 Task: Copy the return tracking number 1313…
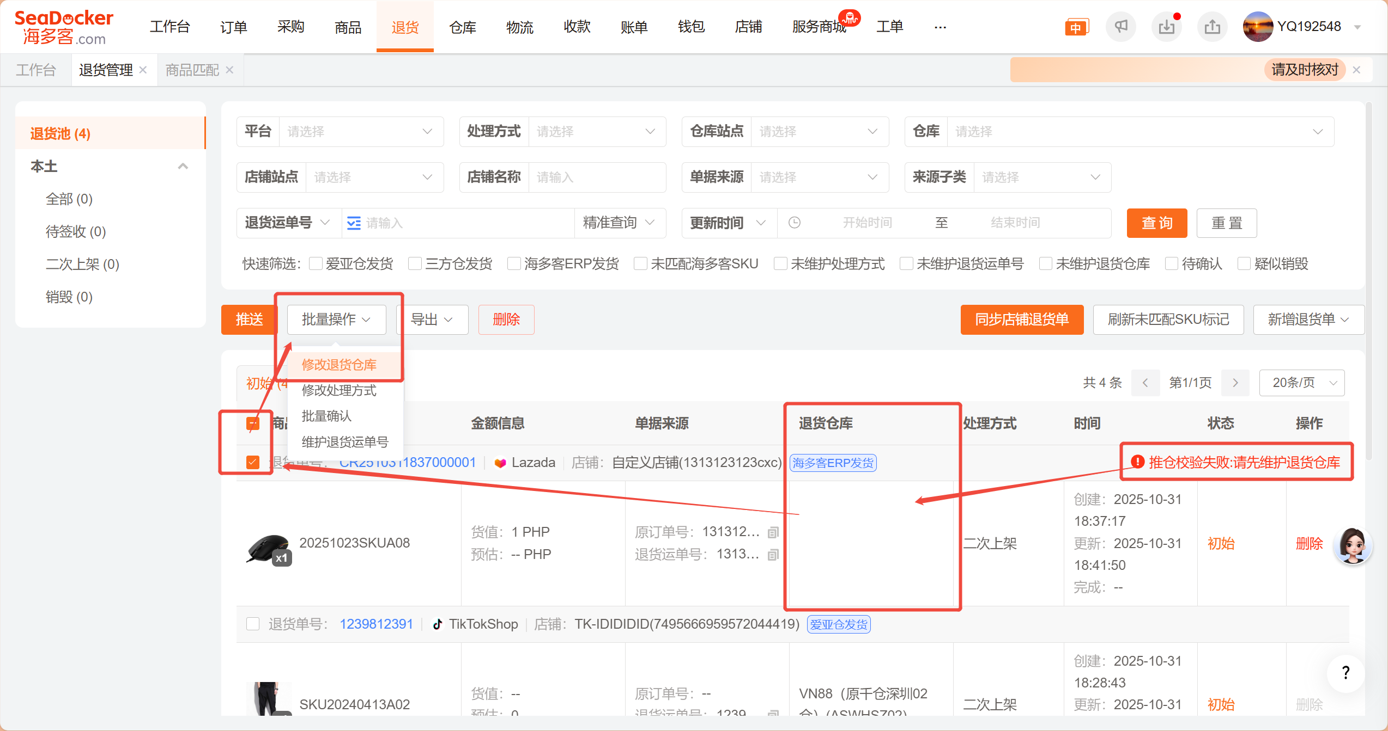click(773, 555)
